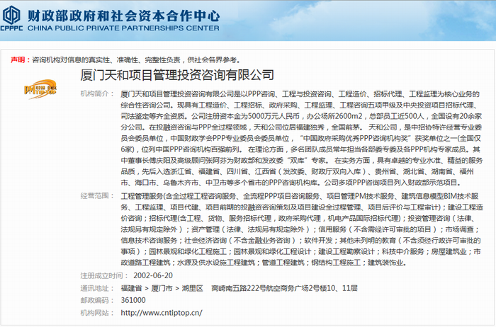Click the postal code 361000
This screenshot has height=327, width=496.
(133, 300)
